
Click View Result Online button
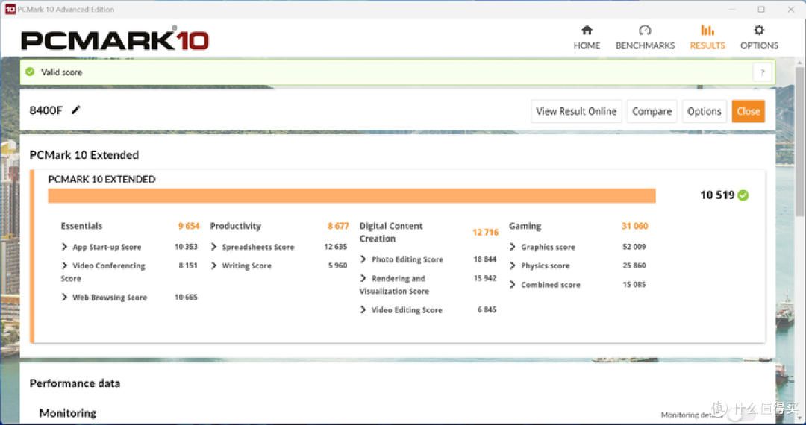pos(576,111)
